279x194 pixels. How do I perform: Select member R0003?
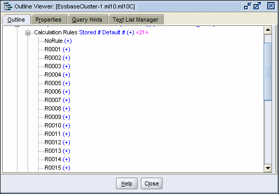tap(57, 66)
